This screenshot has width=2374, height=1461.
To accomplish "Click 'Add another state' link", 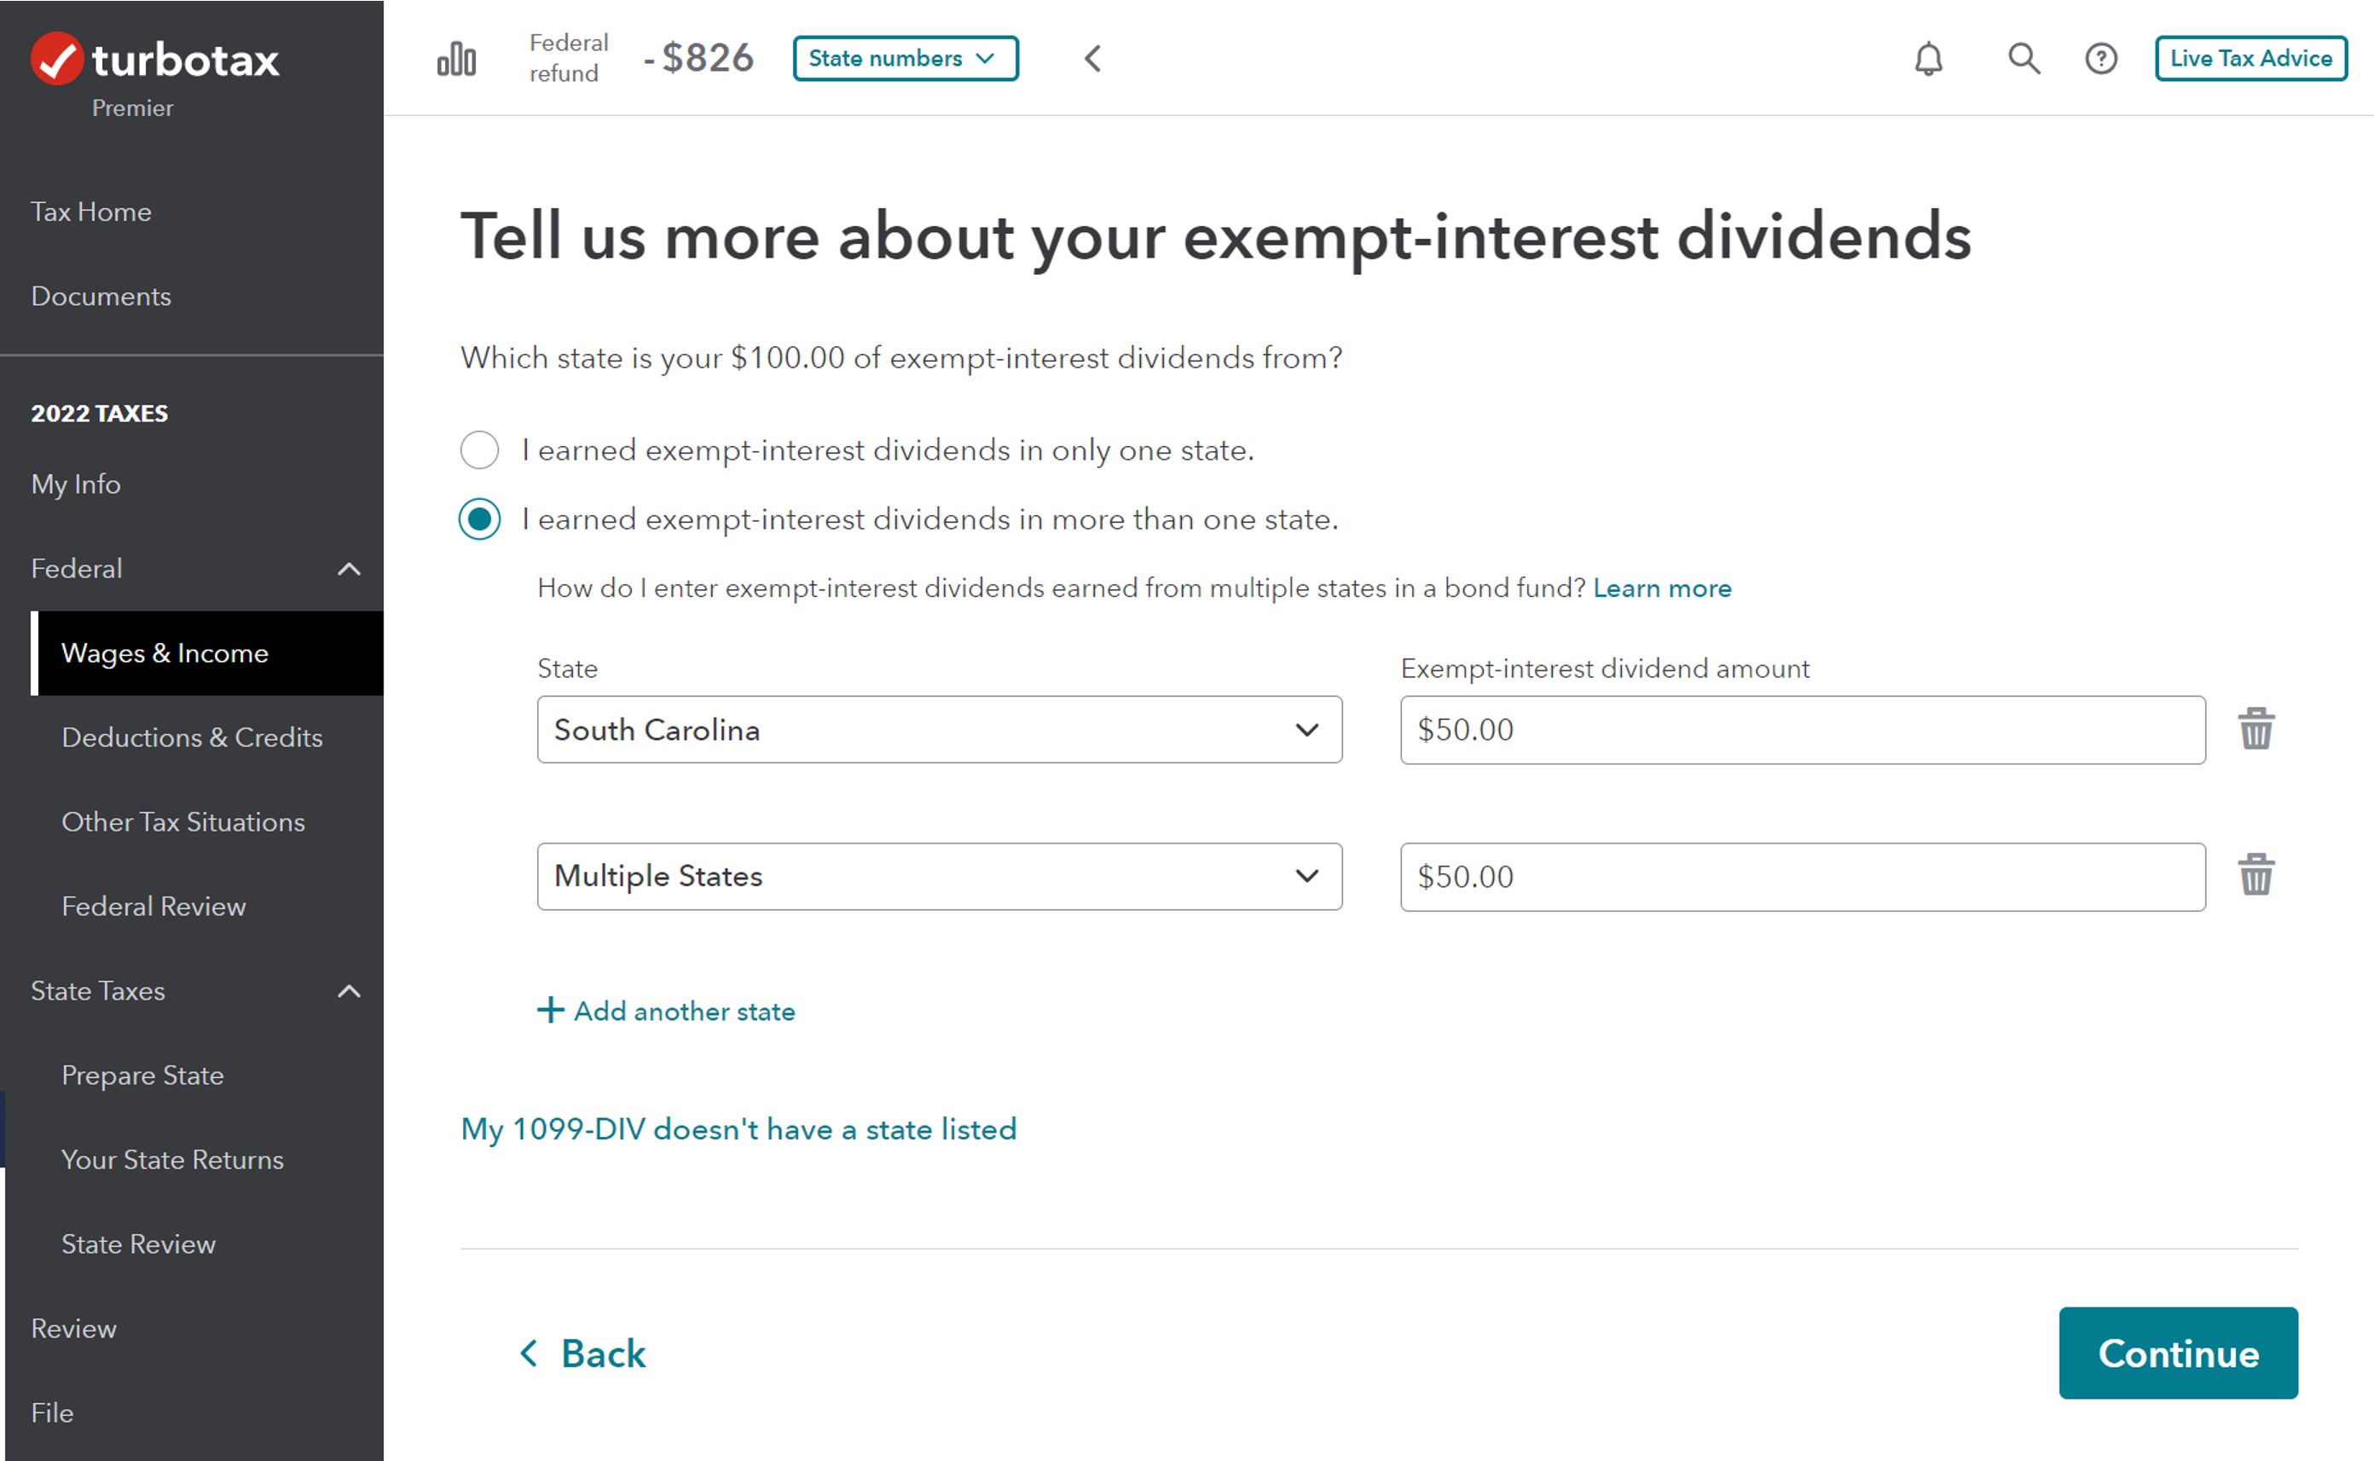I will (667, 1011).
